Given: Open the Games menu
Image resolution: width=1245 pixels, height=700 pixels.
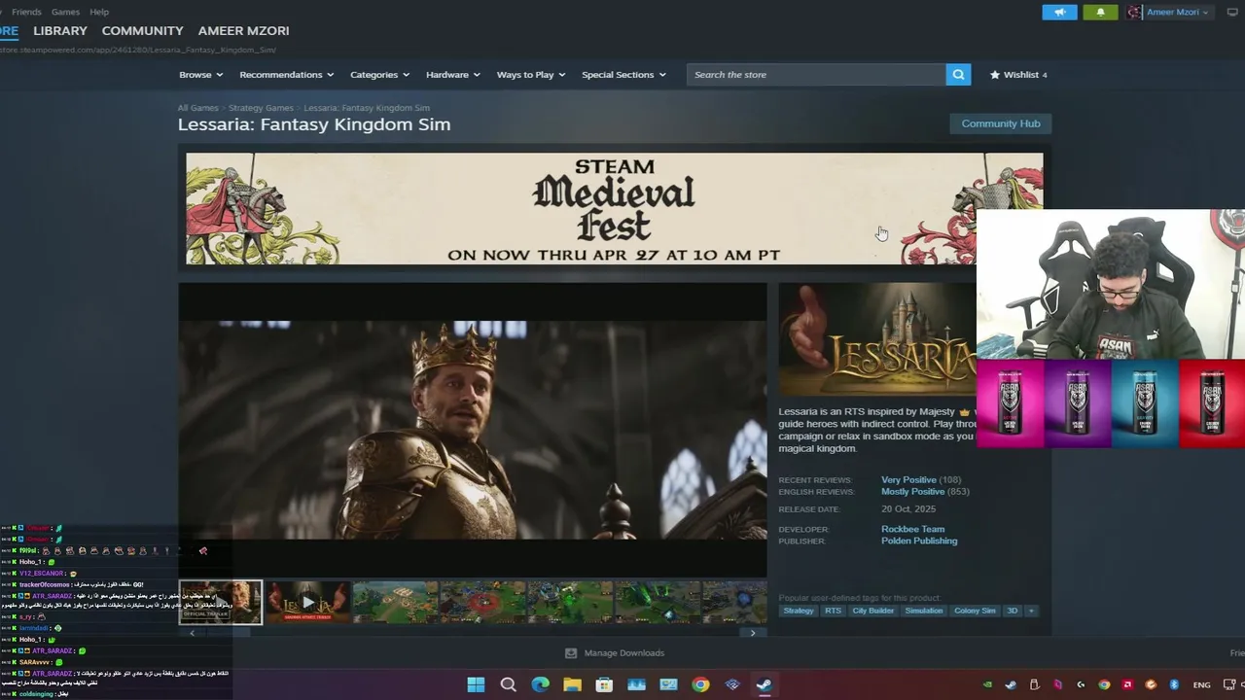Looking at the screenshot, I should [65, 12].
